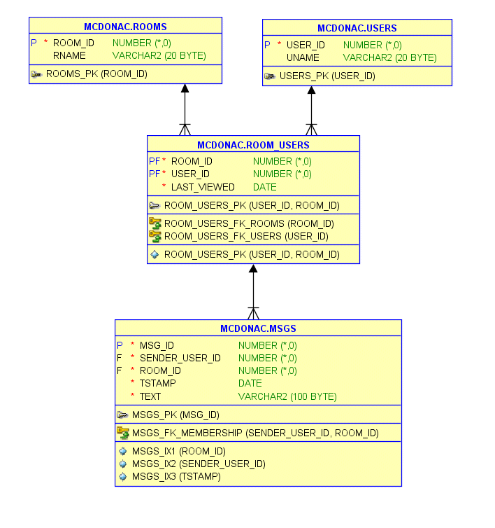Image resolution: width=495 pixels, height=528 pixels.
Task: Select the ROOM_USERS primary key constraint key icon
Action: tap(155, 206)
